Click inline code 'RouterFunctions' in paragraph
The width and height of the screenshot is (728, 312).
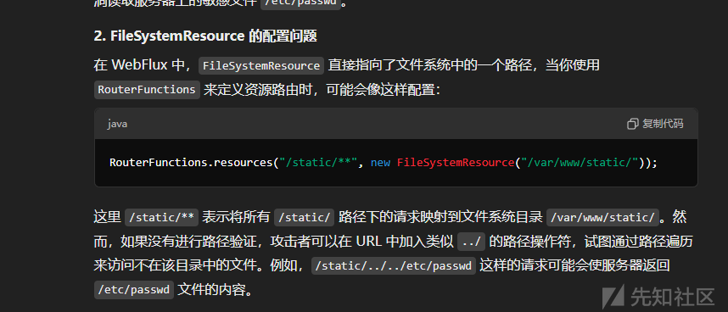click(147, 90)
